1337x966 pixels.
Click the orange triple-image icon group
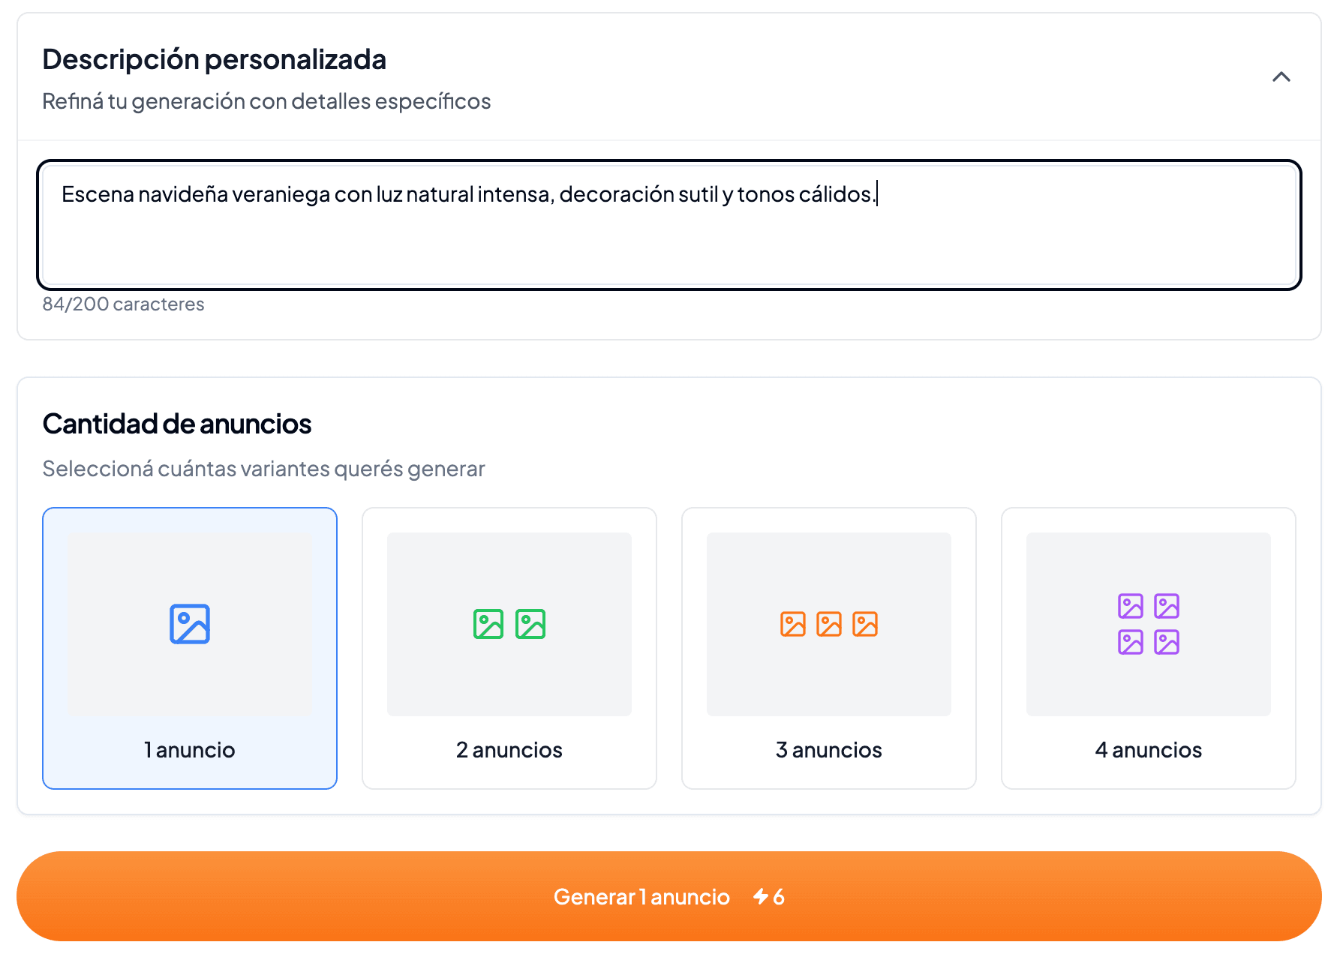pos(828,623)
